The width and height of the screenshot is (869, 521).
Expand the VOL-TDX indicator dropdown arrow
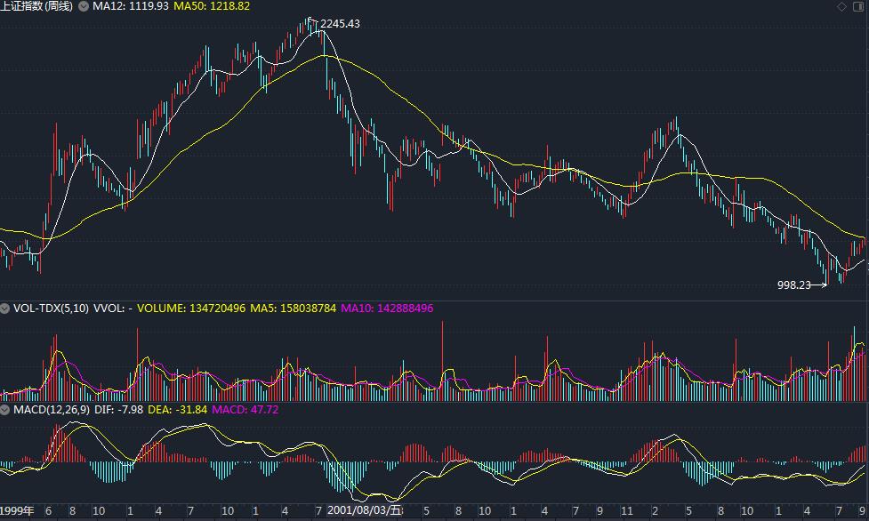[x=6, y=309]
